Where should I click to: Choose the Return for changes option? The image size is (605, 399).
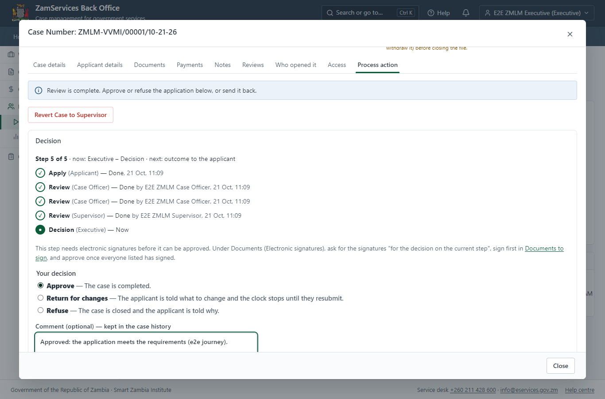pyautogui.click(x=41, y=298)
